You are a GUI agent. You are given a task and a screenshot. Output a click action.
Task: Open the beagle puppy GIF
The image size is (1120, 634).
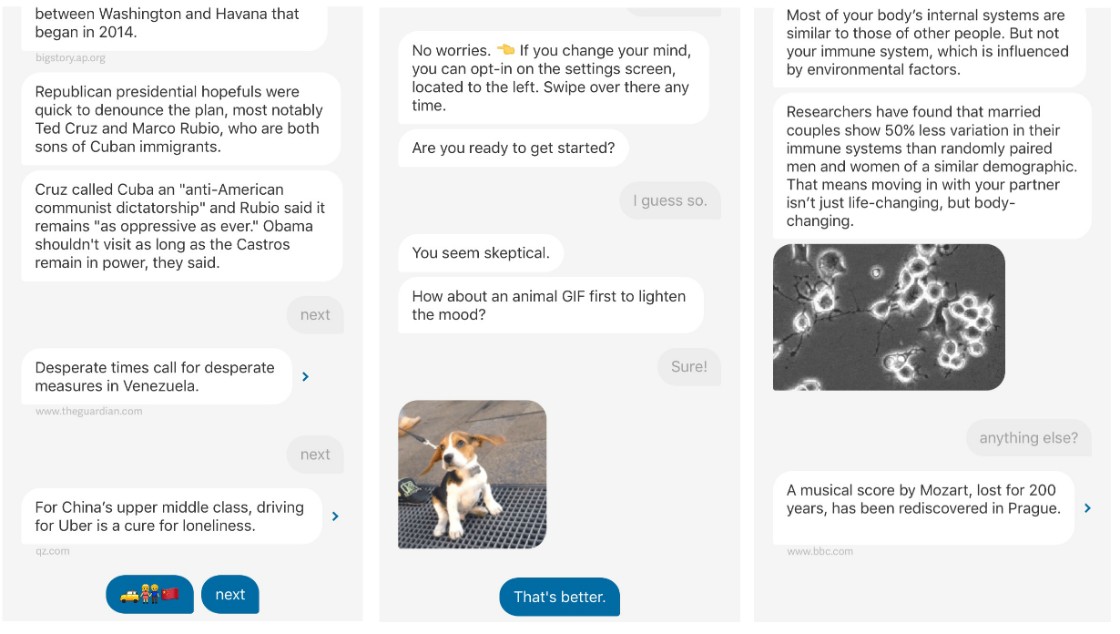[x=472, y=475]
